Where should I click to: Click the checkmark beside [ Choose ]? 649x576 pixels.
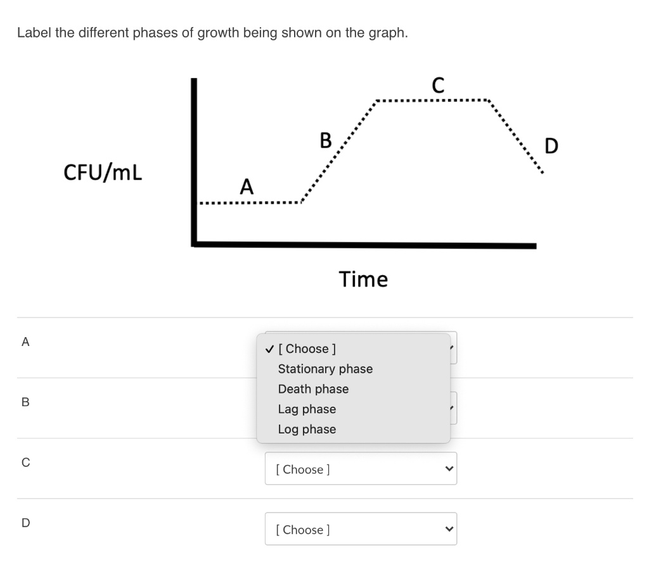coord(269,349)
